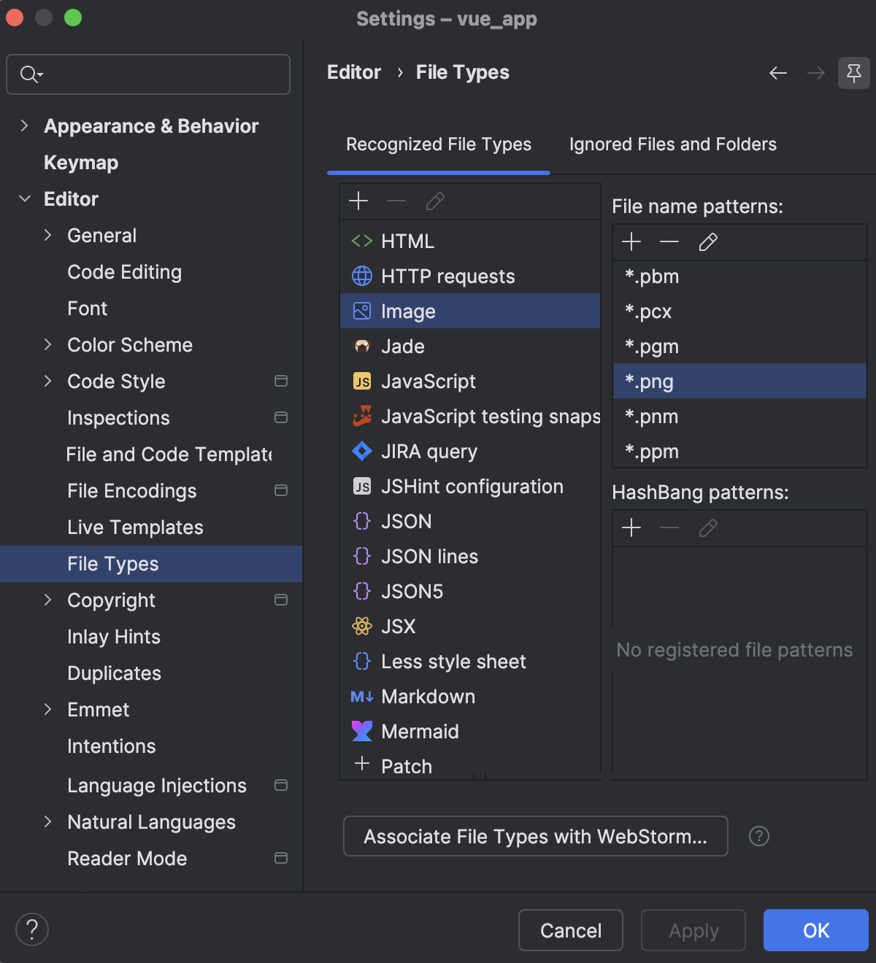Viewport: 876px width, 963px height.
Task: Click HashBang patterns remove icon
Action: (x=669, y=527)
